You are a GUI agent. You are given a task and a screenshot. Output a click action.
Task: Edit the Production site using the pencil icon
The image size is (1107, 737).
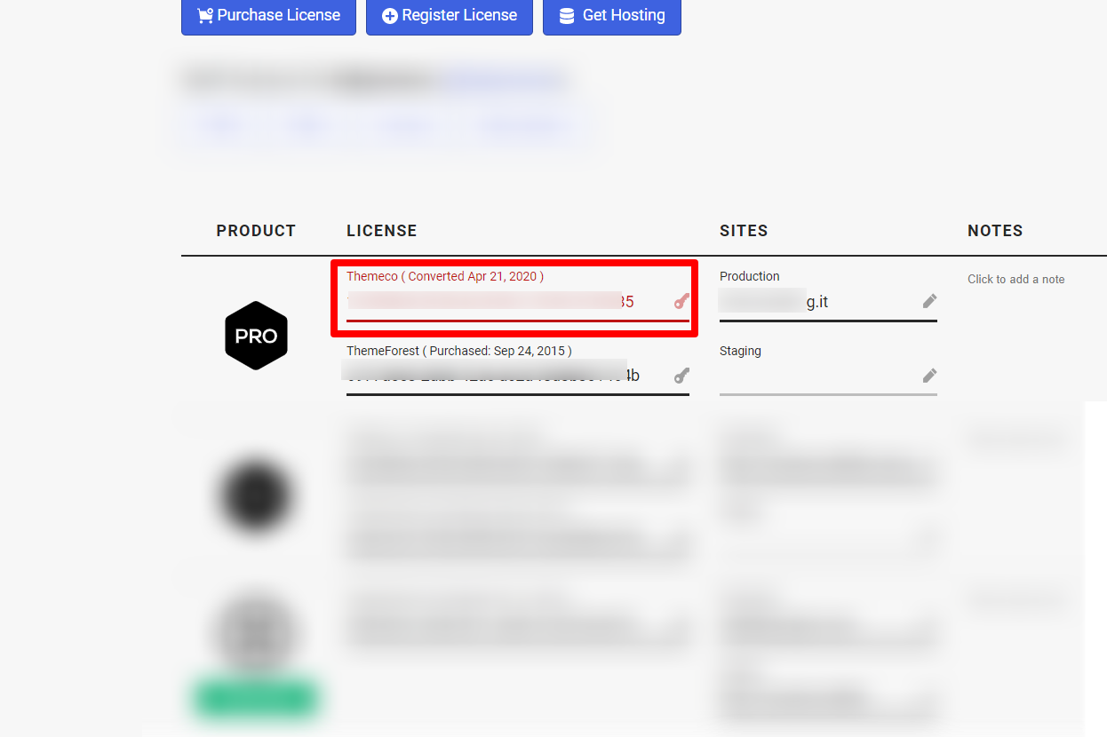tap(929, 301)
